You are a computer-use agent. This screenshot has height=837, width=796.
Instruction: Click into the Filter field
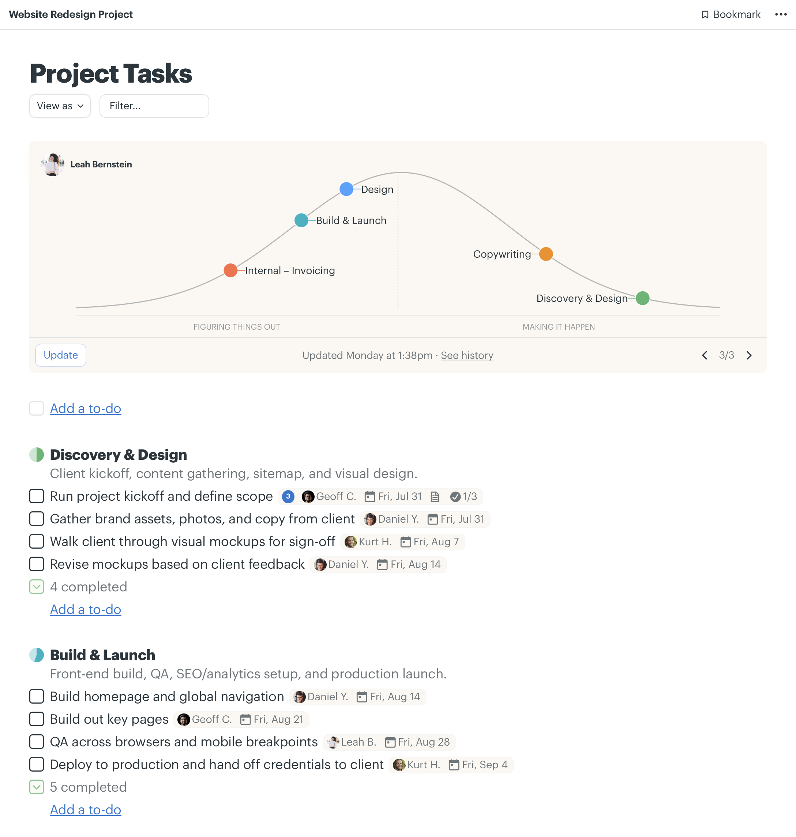tap(154, 106)
